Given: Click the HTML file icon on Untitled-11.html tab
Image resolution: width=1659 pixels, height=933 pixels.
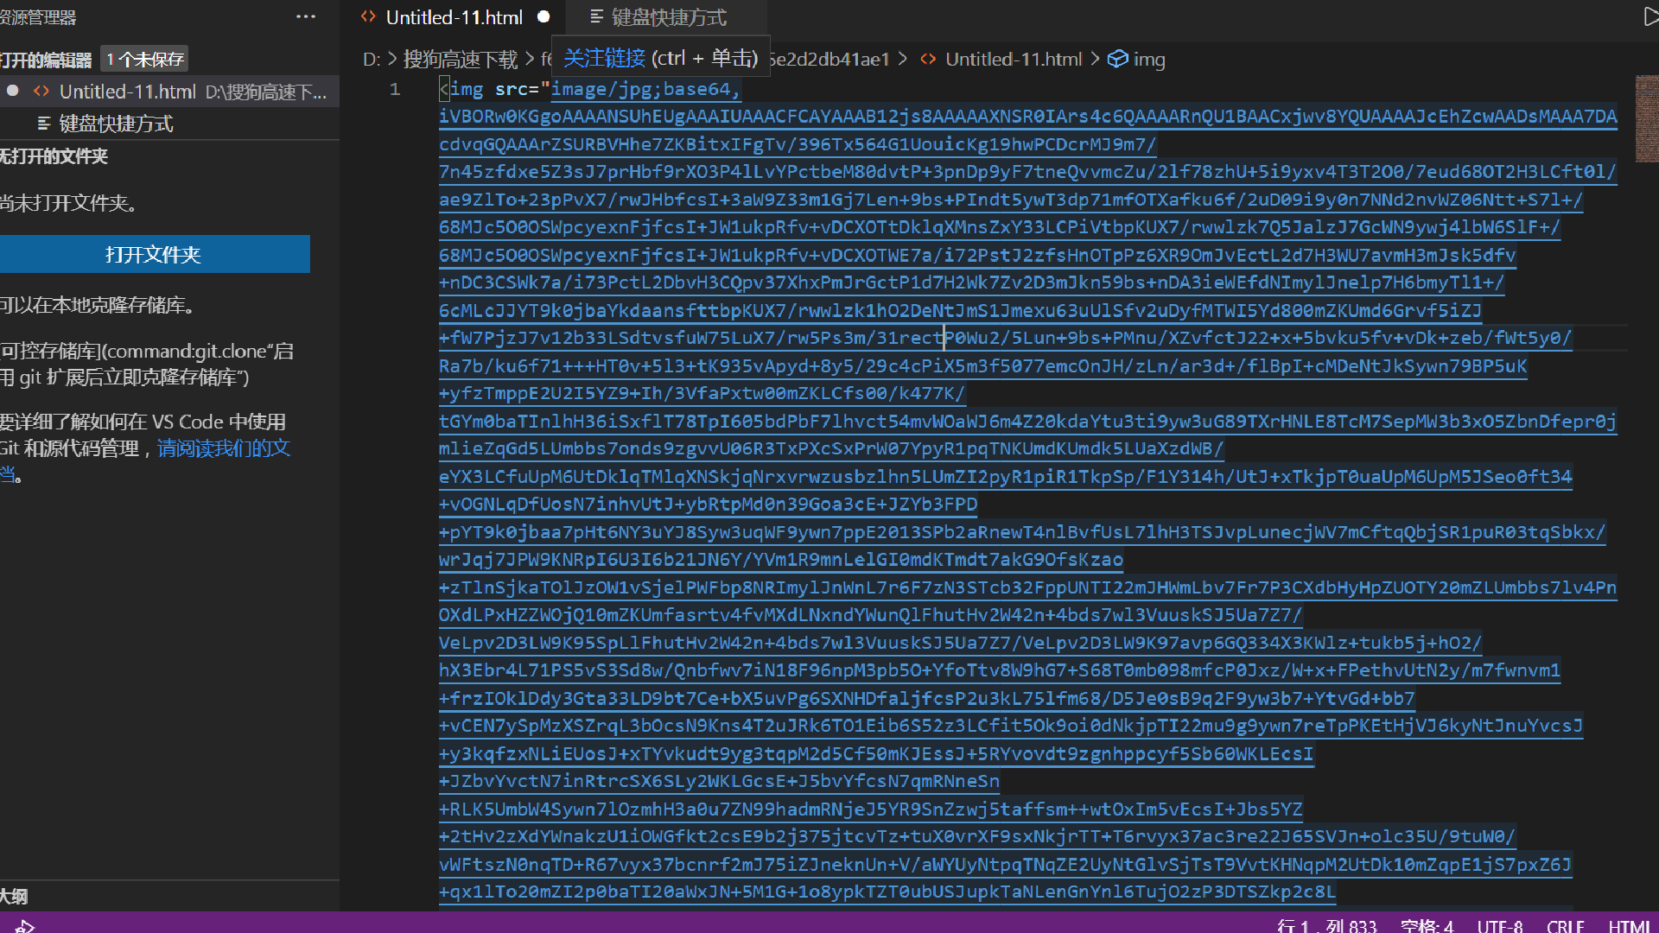Looking at the screenshot, I should [x=368, y=16].
